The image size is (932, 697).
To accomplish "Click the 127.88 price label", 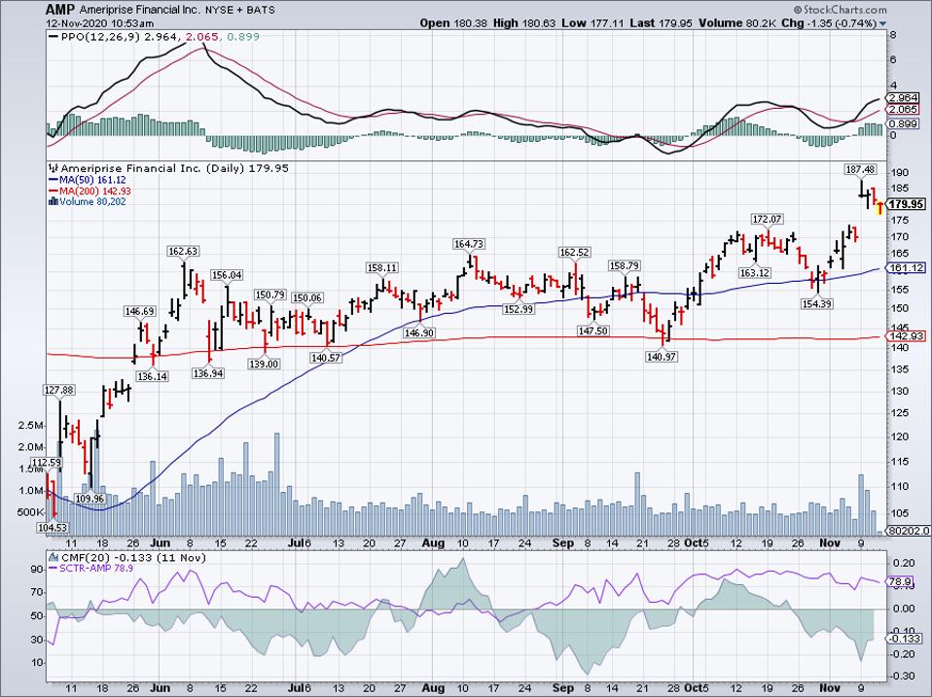I will pos(59,390).
